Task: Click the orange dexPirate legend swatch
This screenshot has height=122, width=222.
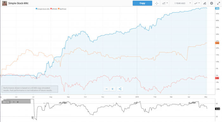Action: click(59, 9)
